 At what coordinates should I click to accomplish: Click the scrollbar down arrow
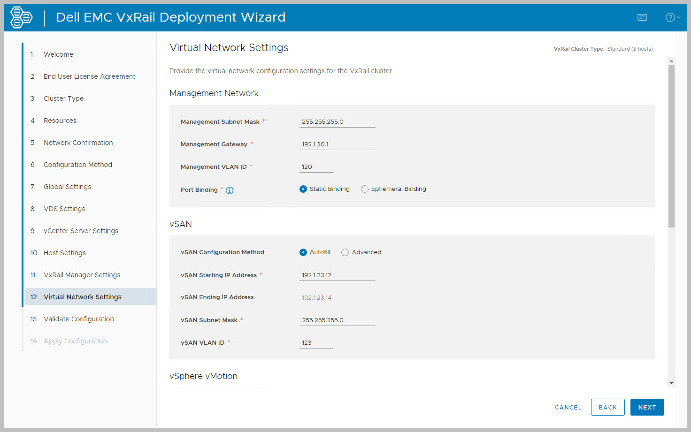[671, 383]
